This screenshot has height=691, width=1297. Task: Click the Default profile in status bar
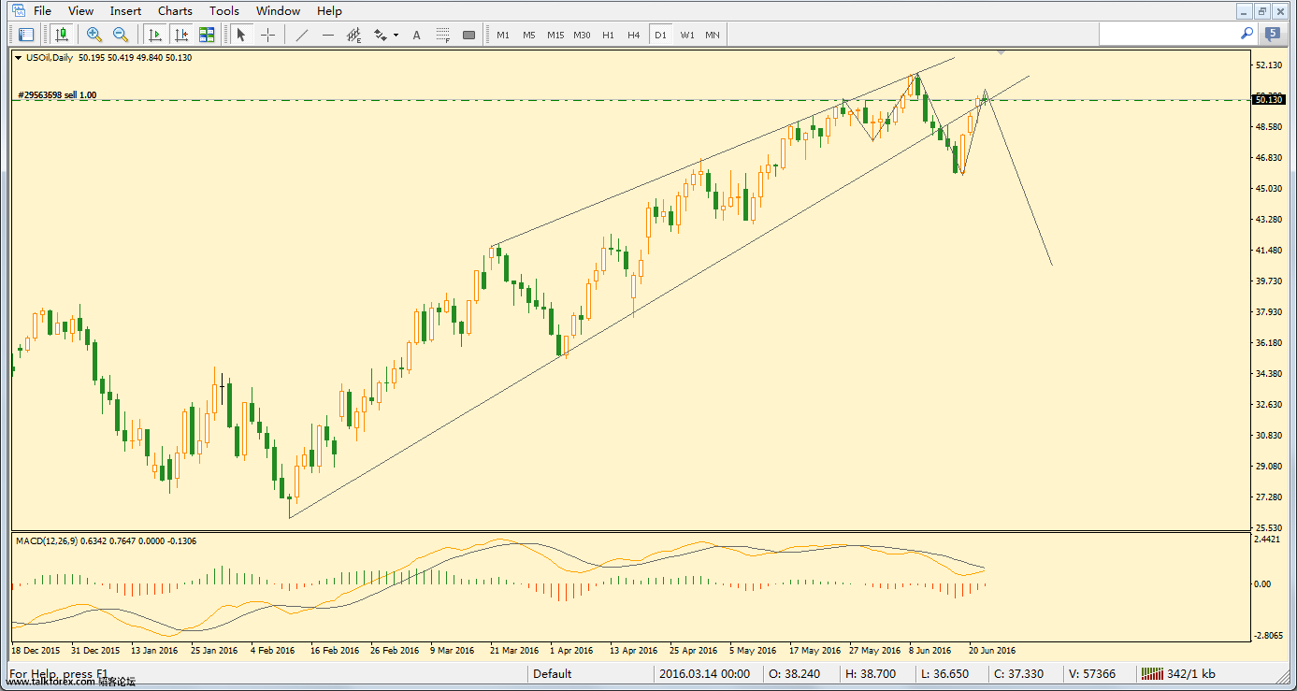(x=553, y=674)
